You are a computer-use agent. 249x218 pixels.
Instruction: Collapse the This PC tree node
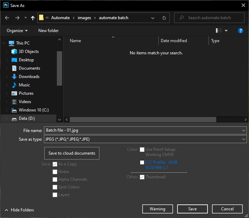pos(4,43)
